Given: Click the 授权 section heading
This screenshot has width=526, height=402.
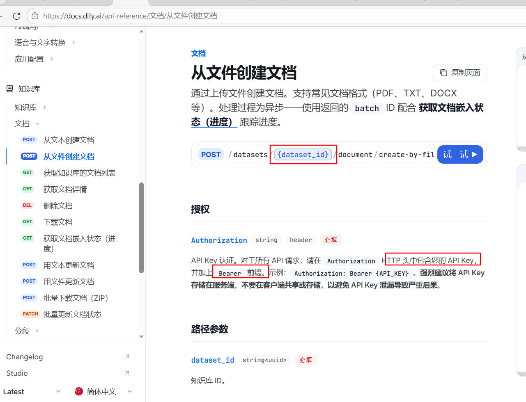Looking at the screenshot, I should click(200, 210).
